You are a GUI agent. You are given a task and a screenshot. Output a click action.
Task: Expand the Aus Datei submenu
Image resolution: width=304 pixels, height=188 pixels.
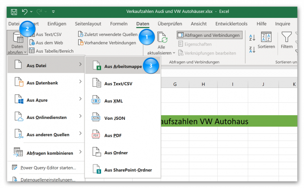46,64
